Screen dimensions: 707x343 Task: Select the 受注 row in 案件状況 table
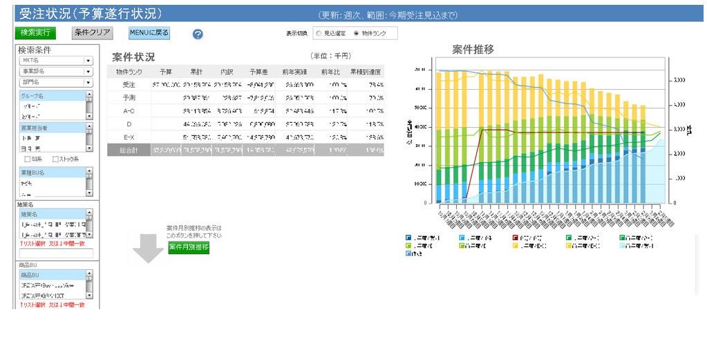pos(129,84)
